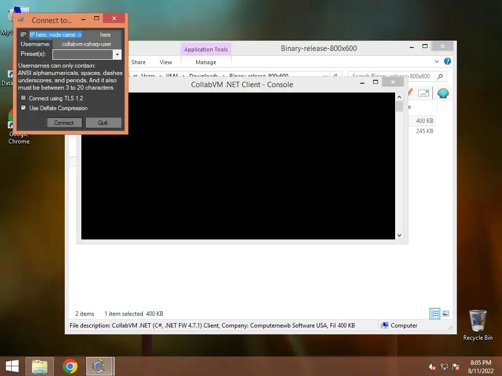Click the search magnifier icon in Explorer
The width and height of the screenshot is (502, 376).
(x=440, y=76)
